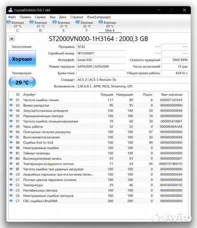The image size is (197, 228).
Task: Click the Стандарт field ACS-2 | ACS-3
Action: (x=132, y=80)
